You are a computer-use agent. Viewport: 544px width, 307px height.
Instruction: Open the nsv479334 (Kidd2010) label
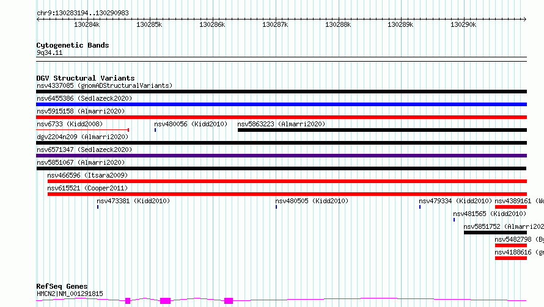455,201
